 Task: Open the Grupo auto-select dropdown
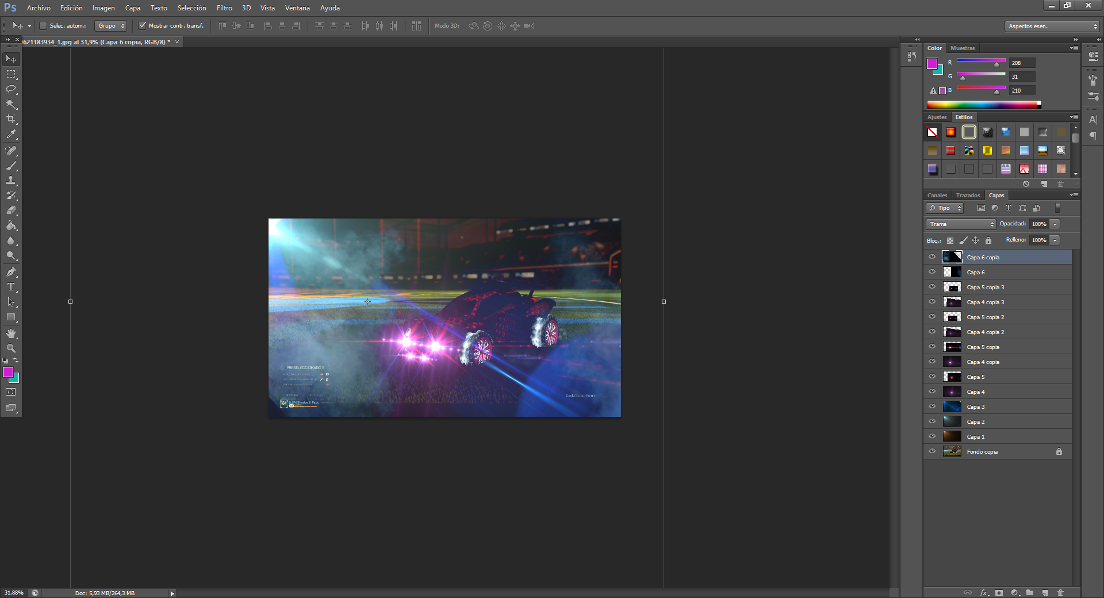110,26
